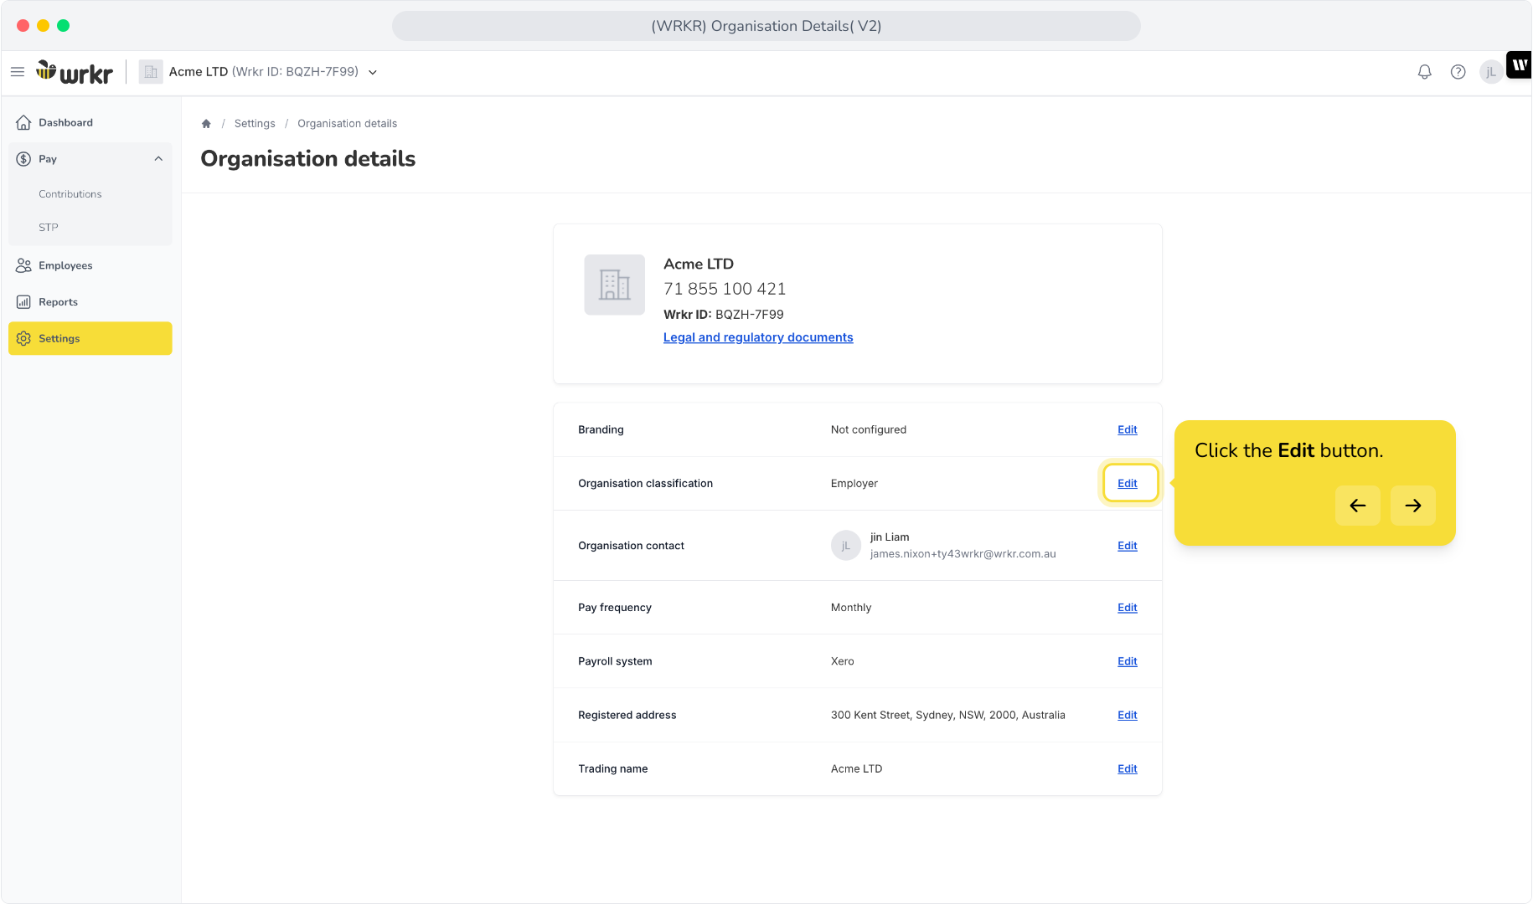The image size is (1533, 904).
Task: Click the '300 Kent Street, Sydney' address value
Action: coord(948,715)
